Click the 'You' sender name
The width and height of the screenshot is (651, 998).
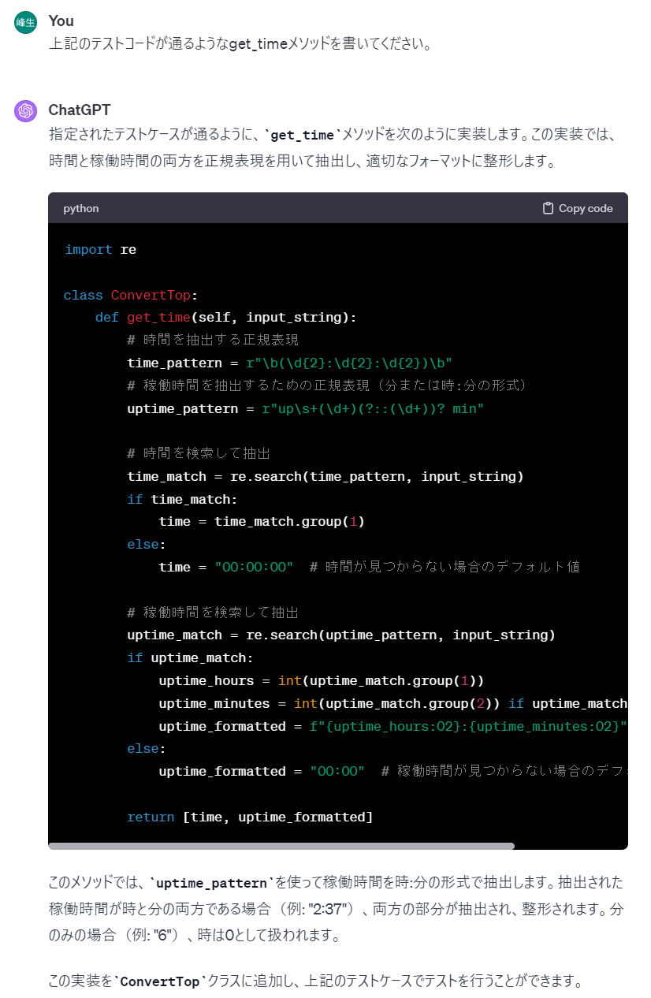[61, 20]
